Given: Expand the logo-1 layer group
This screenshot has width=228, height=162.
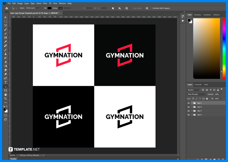Looking at the screenshot, I should [x=192, y=103].
